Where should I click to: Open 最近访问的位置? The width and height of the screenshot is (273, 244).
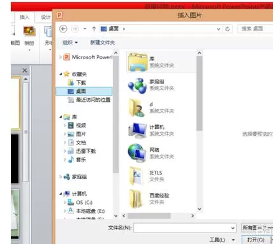89,99
